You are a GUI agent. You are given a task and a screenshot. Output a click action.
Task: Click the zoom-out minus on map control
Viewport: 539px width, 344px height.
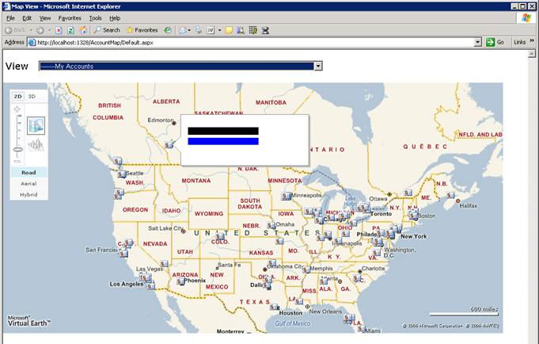[17, 161]
